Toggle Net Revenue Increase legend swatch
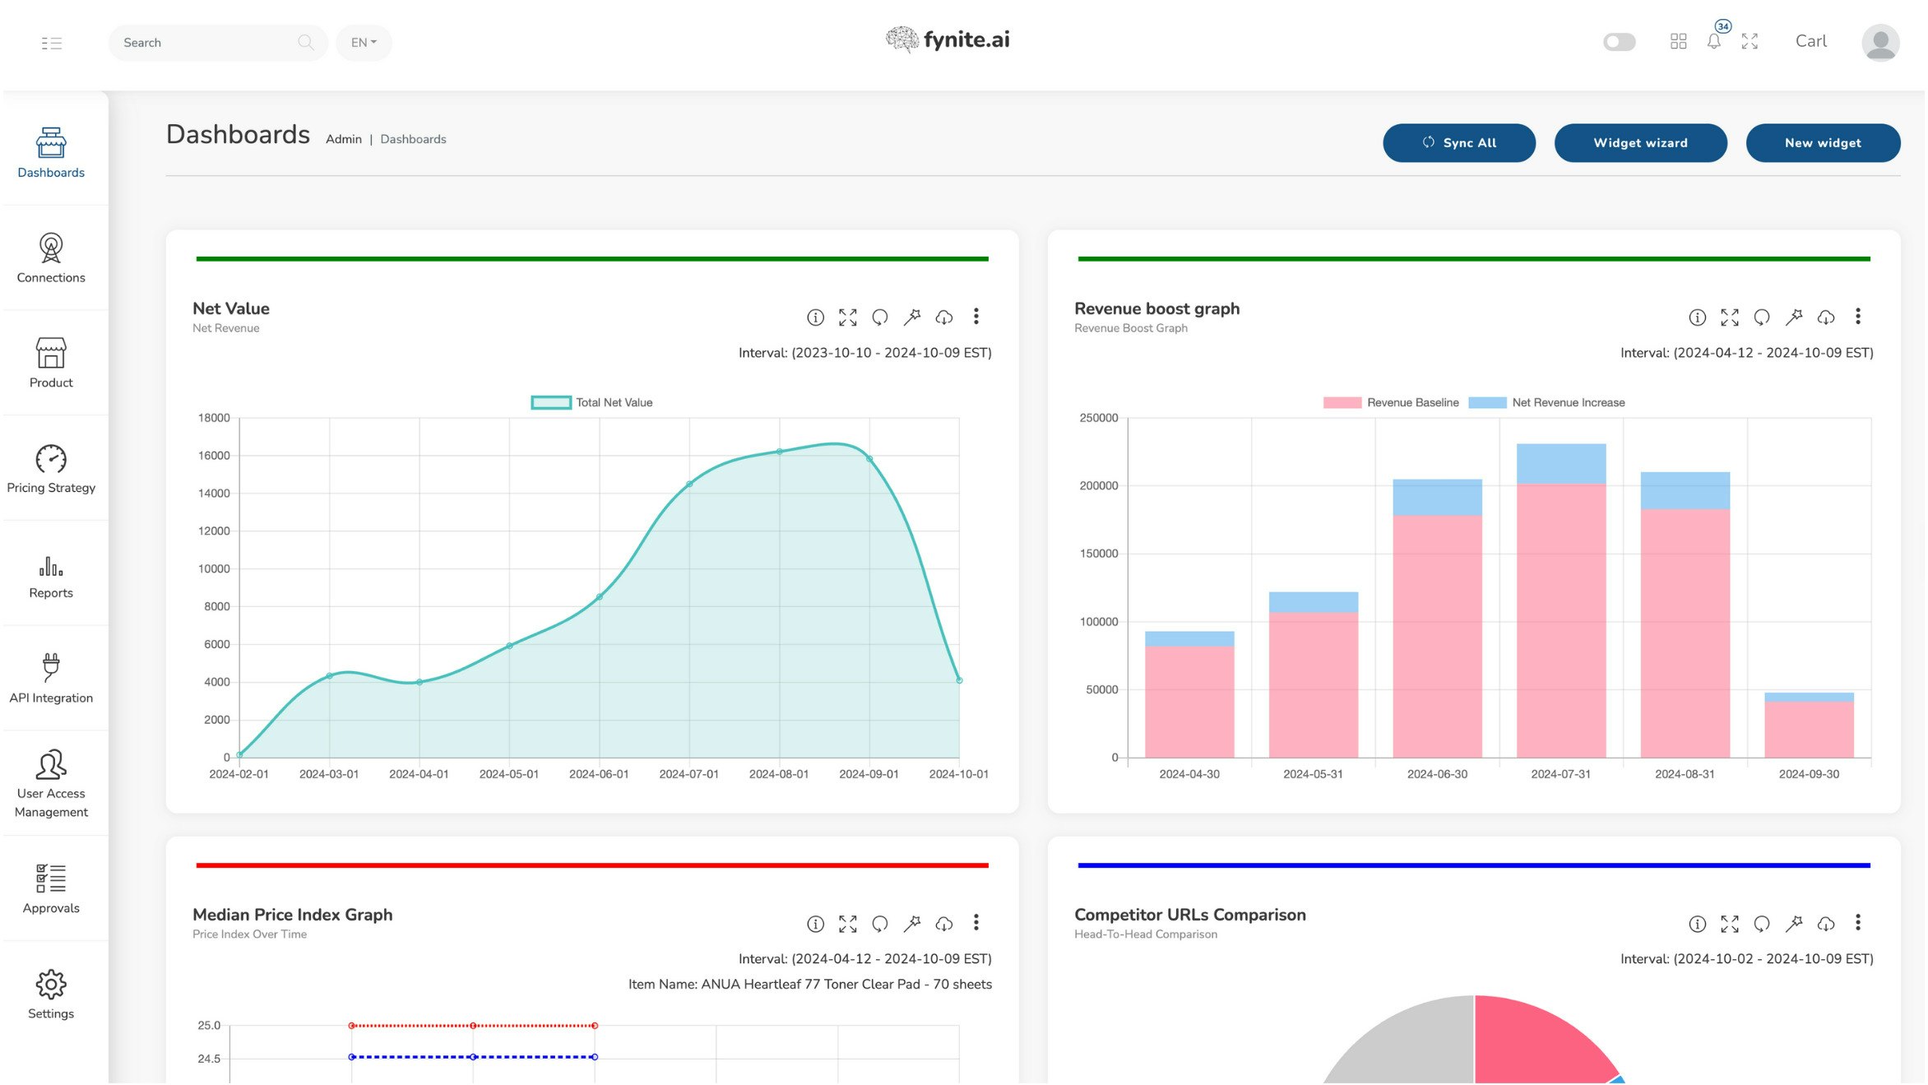This screenshot has width=1928, height=1085. click(1487, 403)
